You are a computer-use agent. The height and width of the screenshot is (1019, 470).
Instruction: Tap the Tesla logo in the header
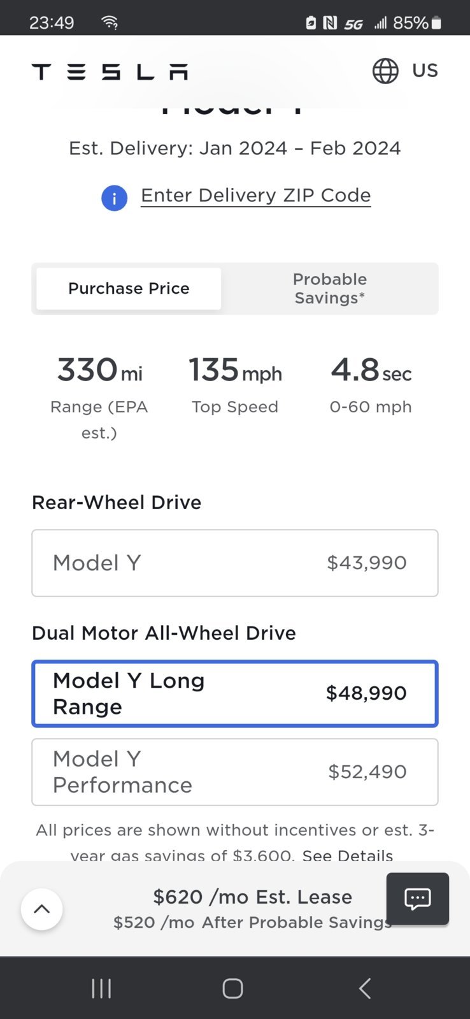coord(110,71)
